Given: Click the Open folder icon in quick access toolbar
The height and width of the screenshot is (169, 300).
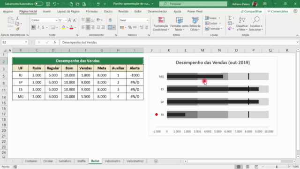Looking at the screenshot, I should pos(77,4).
